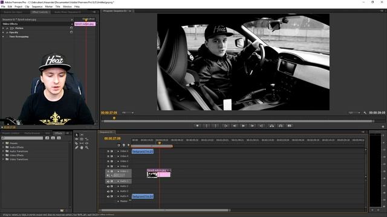Expand the Audio Effects folder
This screenshot has width=387, height=217.
click(3, 147)
